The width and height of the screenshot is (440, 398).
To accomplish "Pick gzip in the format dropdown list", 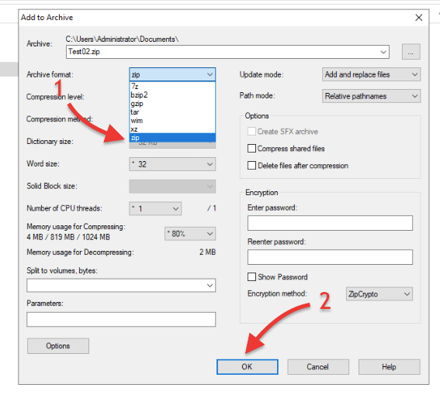I will coord(172,104).
